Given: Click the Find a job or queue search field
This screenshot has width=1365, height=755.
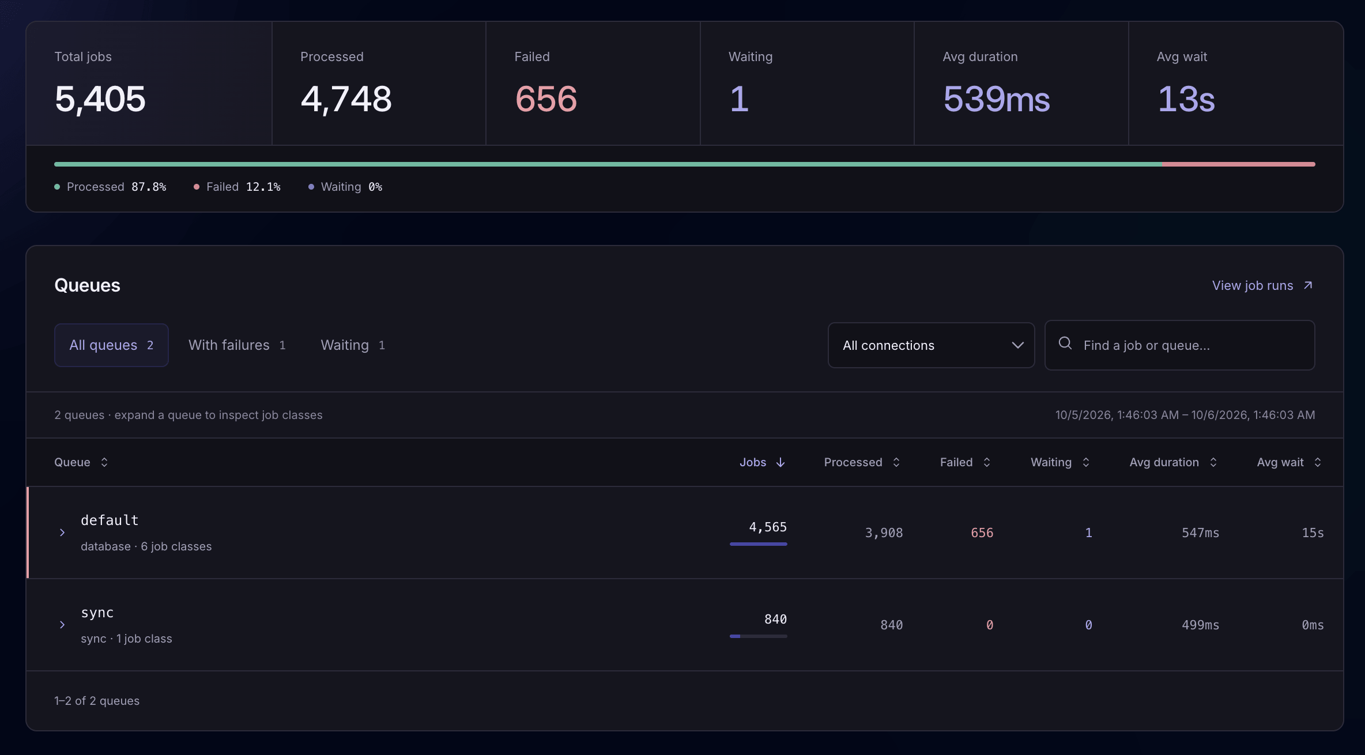Looking at the screenshot, I should tap(1179, 345).
